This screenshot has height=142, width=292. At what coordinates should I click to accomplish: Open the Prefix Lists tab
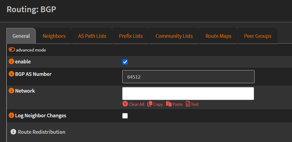131,36
